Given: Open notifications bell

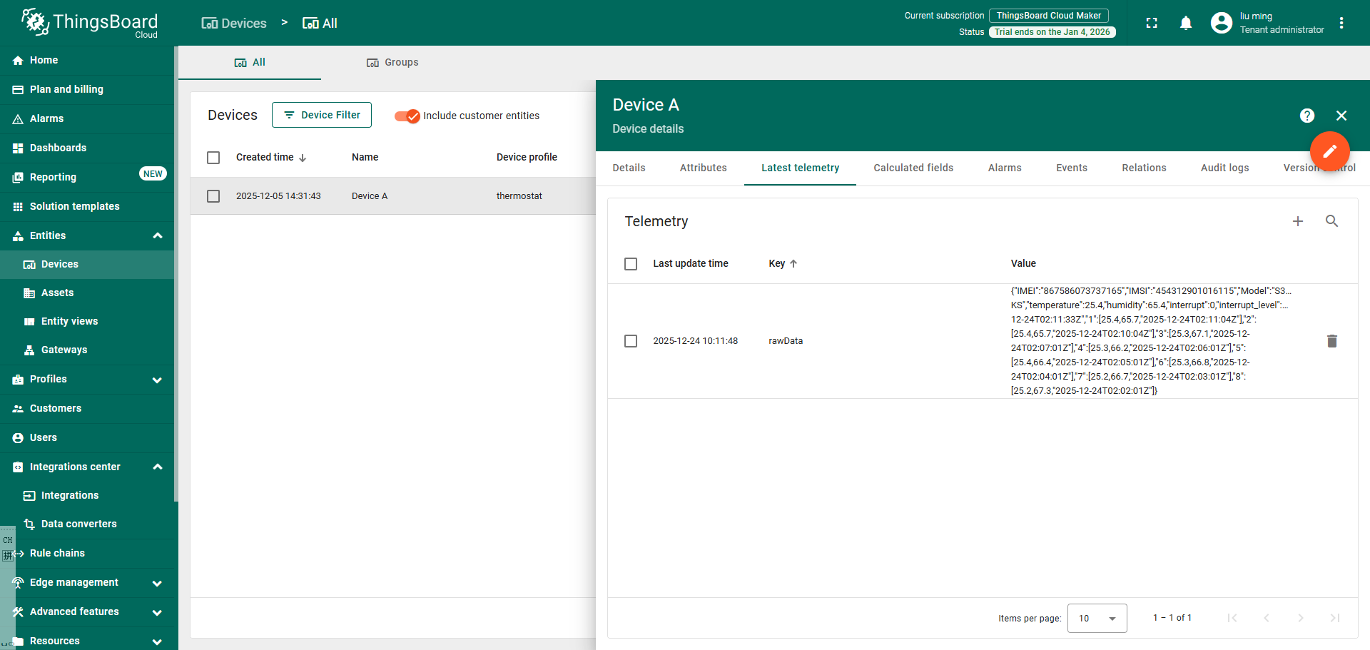Looking at the screenshot, I should tap(1186, 23).
